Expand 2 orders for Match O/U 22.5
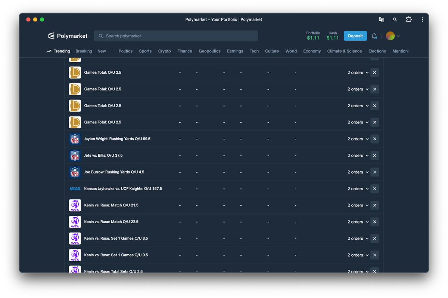 coord(358,222)
